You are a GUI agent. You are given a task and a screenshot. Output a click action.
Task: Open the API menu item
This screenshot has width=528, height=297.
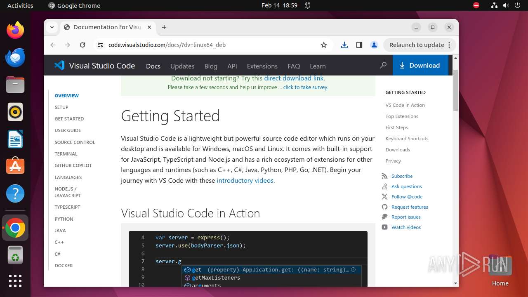(x=232, y=66)
